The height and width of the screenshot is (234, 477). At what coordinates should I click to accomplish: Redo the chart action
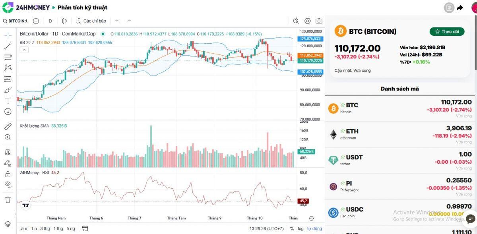pos(129,21)
